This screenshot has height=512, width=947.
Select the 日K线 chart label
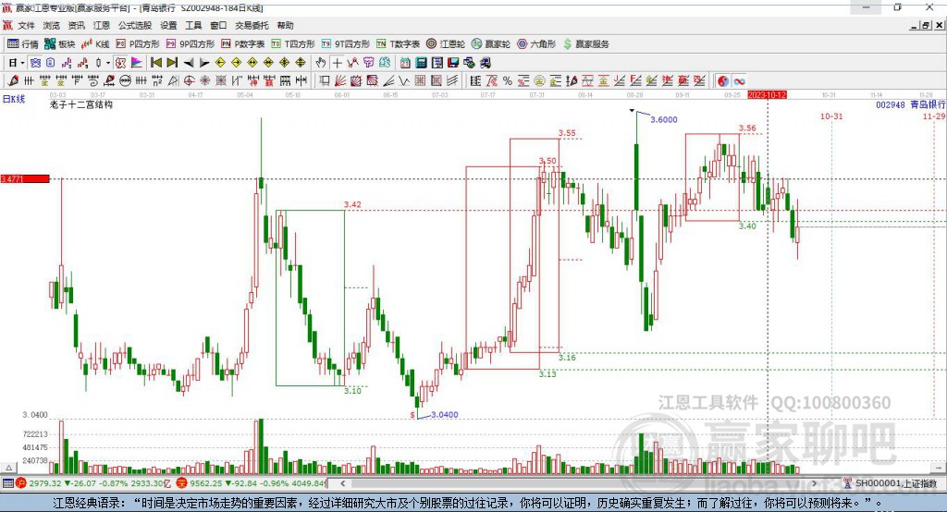point(13,99)
